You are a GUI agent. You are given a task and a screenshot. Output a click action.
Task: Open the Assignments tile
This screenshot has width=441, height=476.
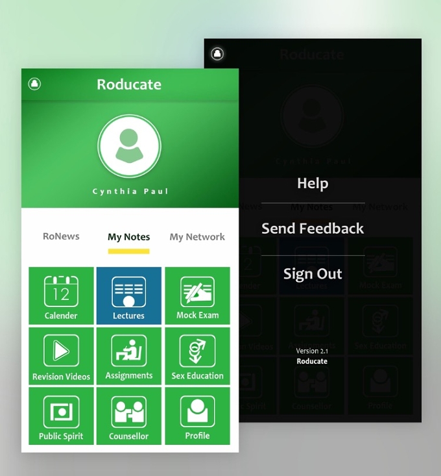[129, 356]
